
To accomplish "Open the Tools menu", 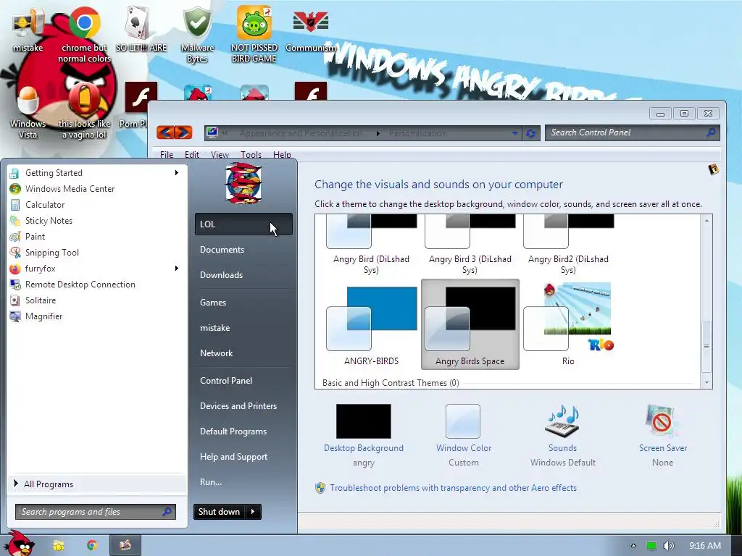I will click(x=251, y=155).
